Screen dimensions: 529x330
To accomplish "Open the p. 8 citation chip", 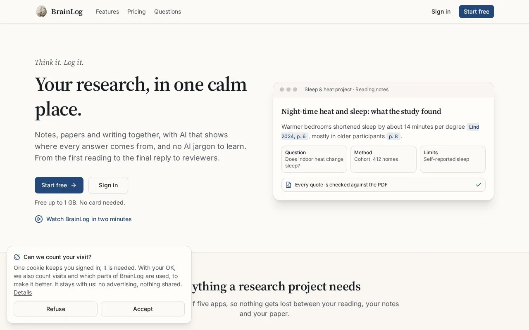I will click(x=393, y=136).
